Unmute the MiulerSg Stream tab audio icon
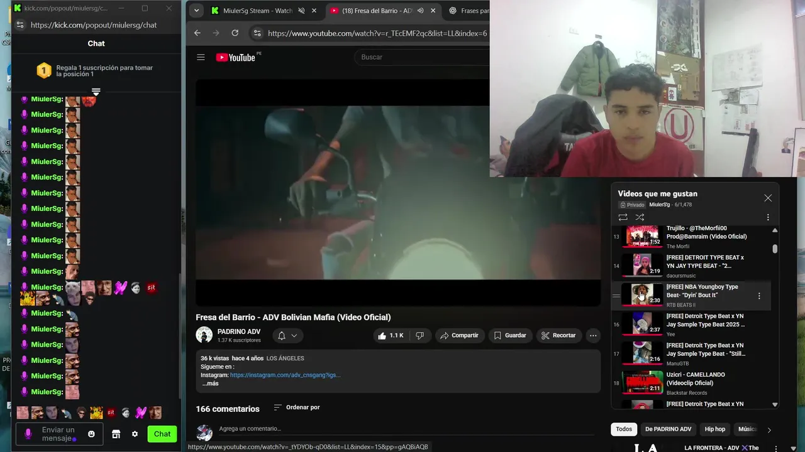 [x=301, y=11]
